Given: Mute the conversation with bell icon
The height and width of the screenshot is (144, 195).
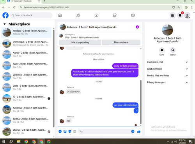Looking at the screenshot, I should [x=162, y=50].
